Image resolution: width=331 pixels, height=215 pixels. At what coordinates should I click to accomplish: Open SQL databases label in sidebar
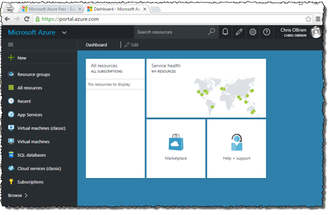[x=31, y=155]
